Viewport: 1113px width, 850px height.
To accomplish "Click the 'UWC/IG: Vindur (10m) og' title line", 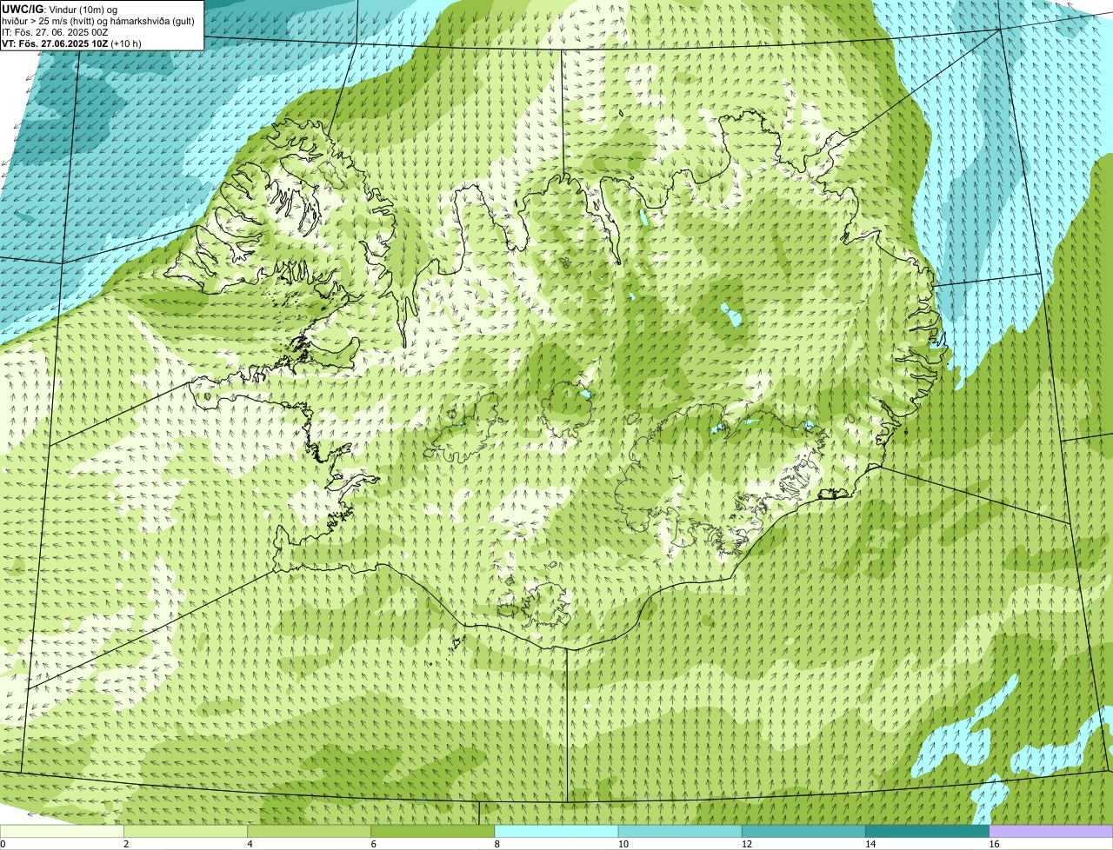I will [60, 9].
